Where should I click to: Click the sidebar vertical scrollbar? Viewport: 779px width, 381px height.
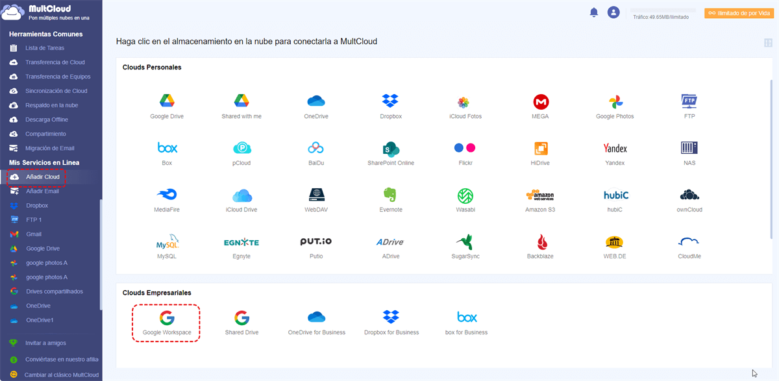pos(100,254)
